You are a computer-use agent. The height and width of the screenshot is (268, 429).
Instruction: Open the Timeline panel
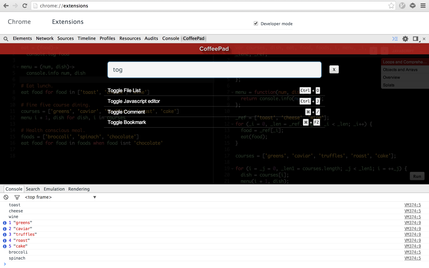[x=86, y=39]
